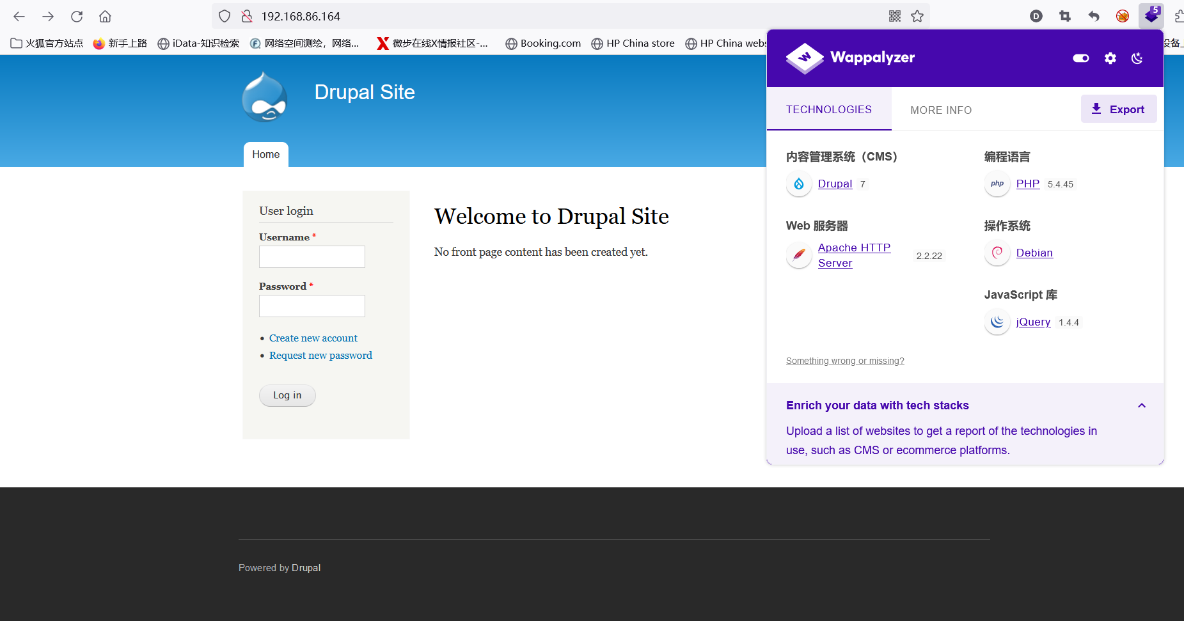The height and width of the screenshot is (621, 1184).
Task: Open the Drupal link under CMS category
Action: [x=835, y=184]
